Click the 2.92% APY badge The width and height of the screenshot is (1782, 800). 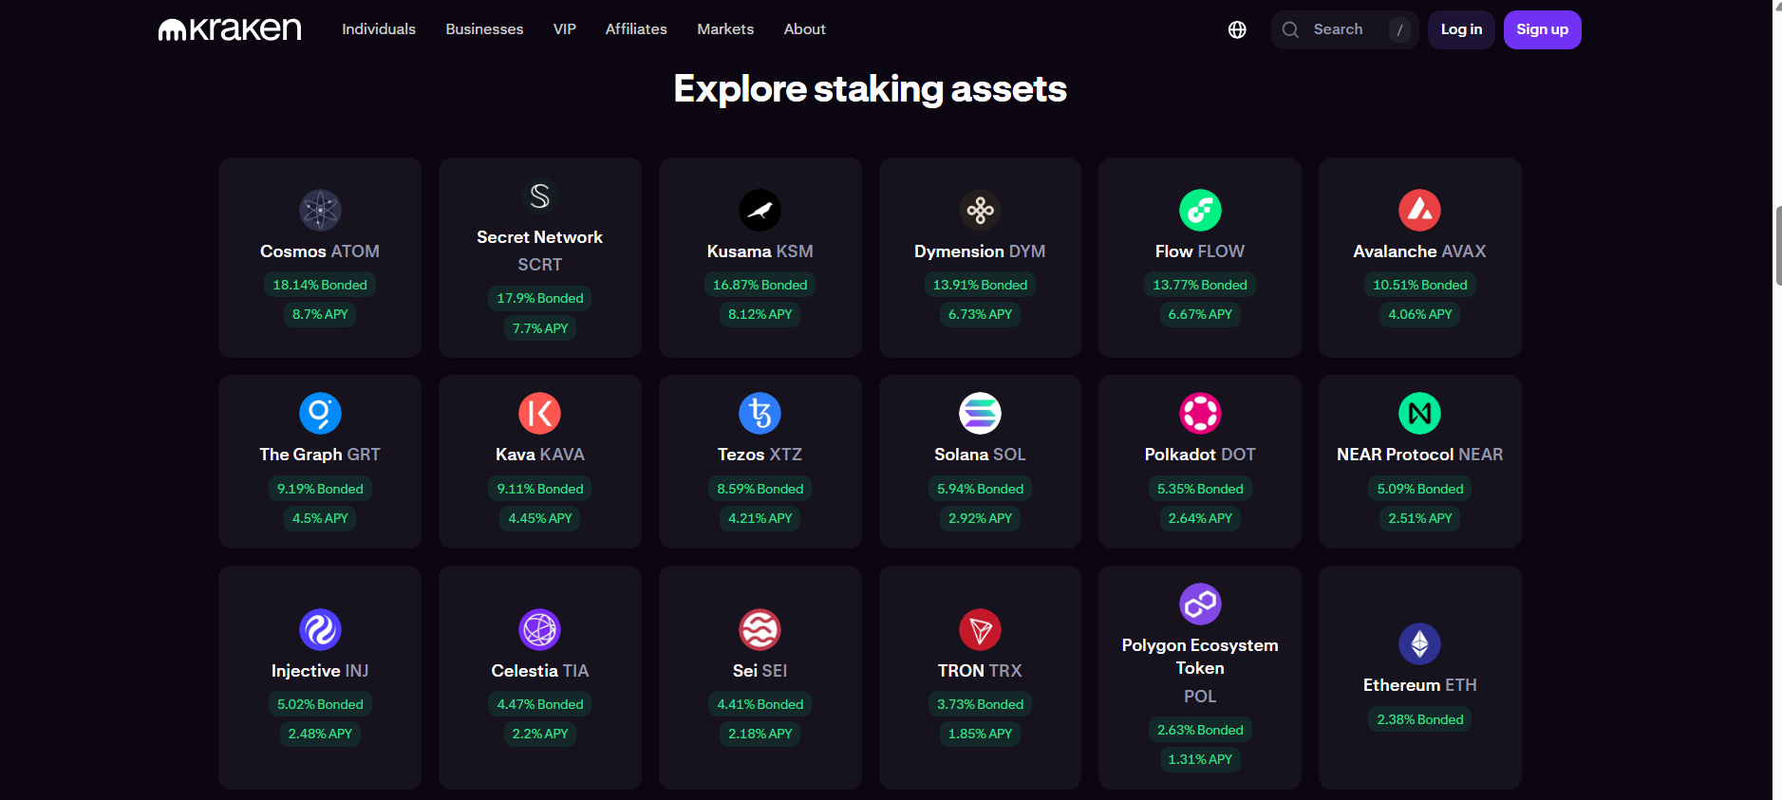coord(980,518)
